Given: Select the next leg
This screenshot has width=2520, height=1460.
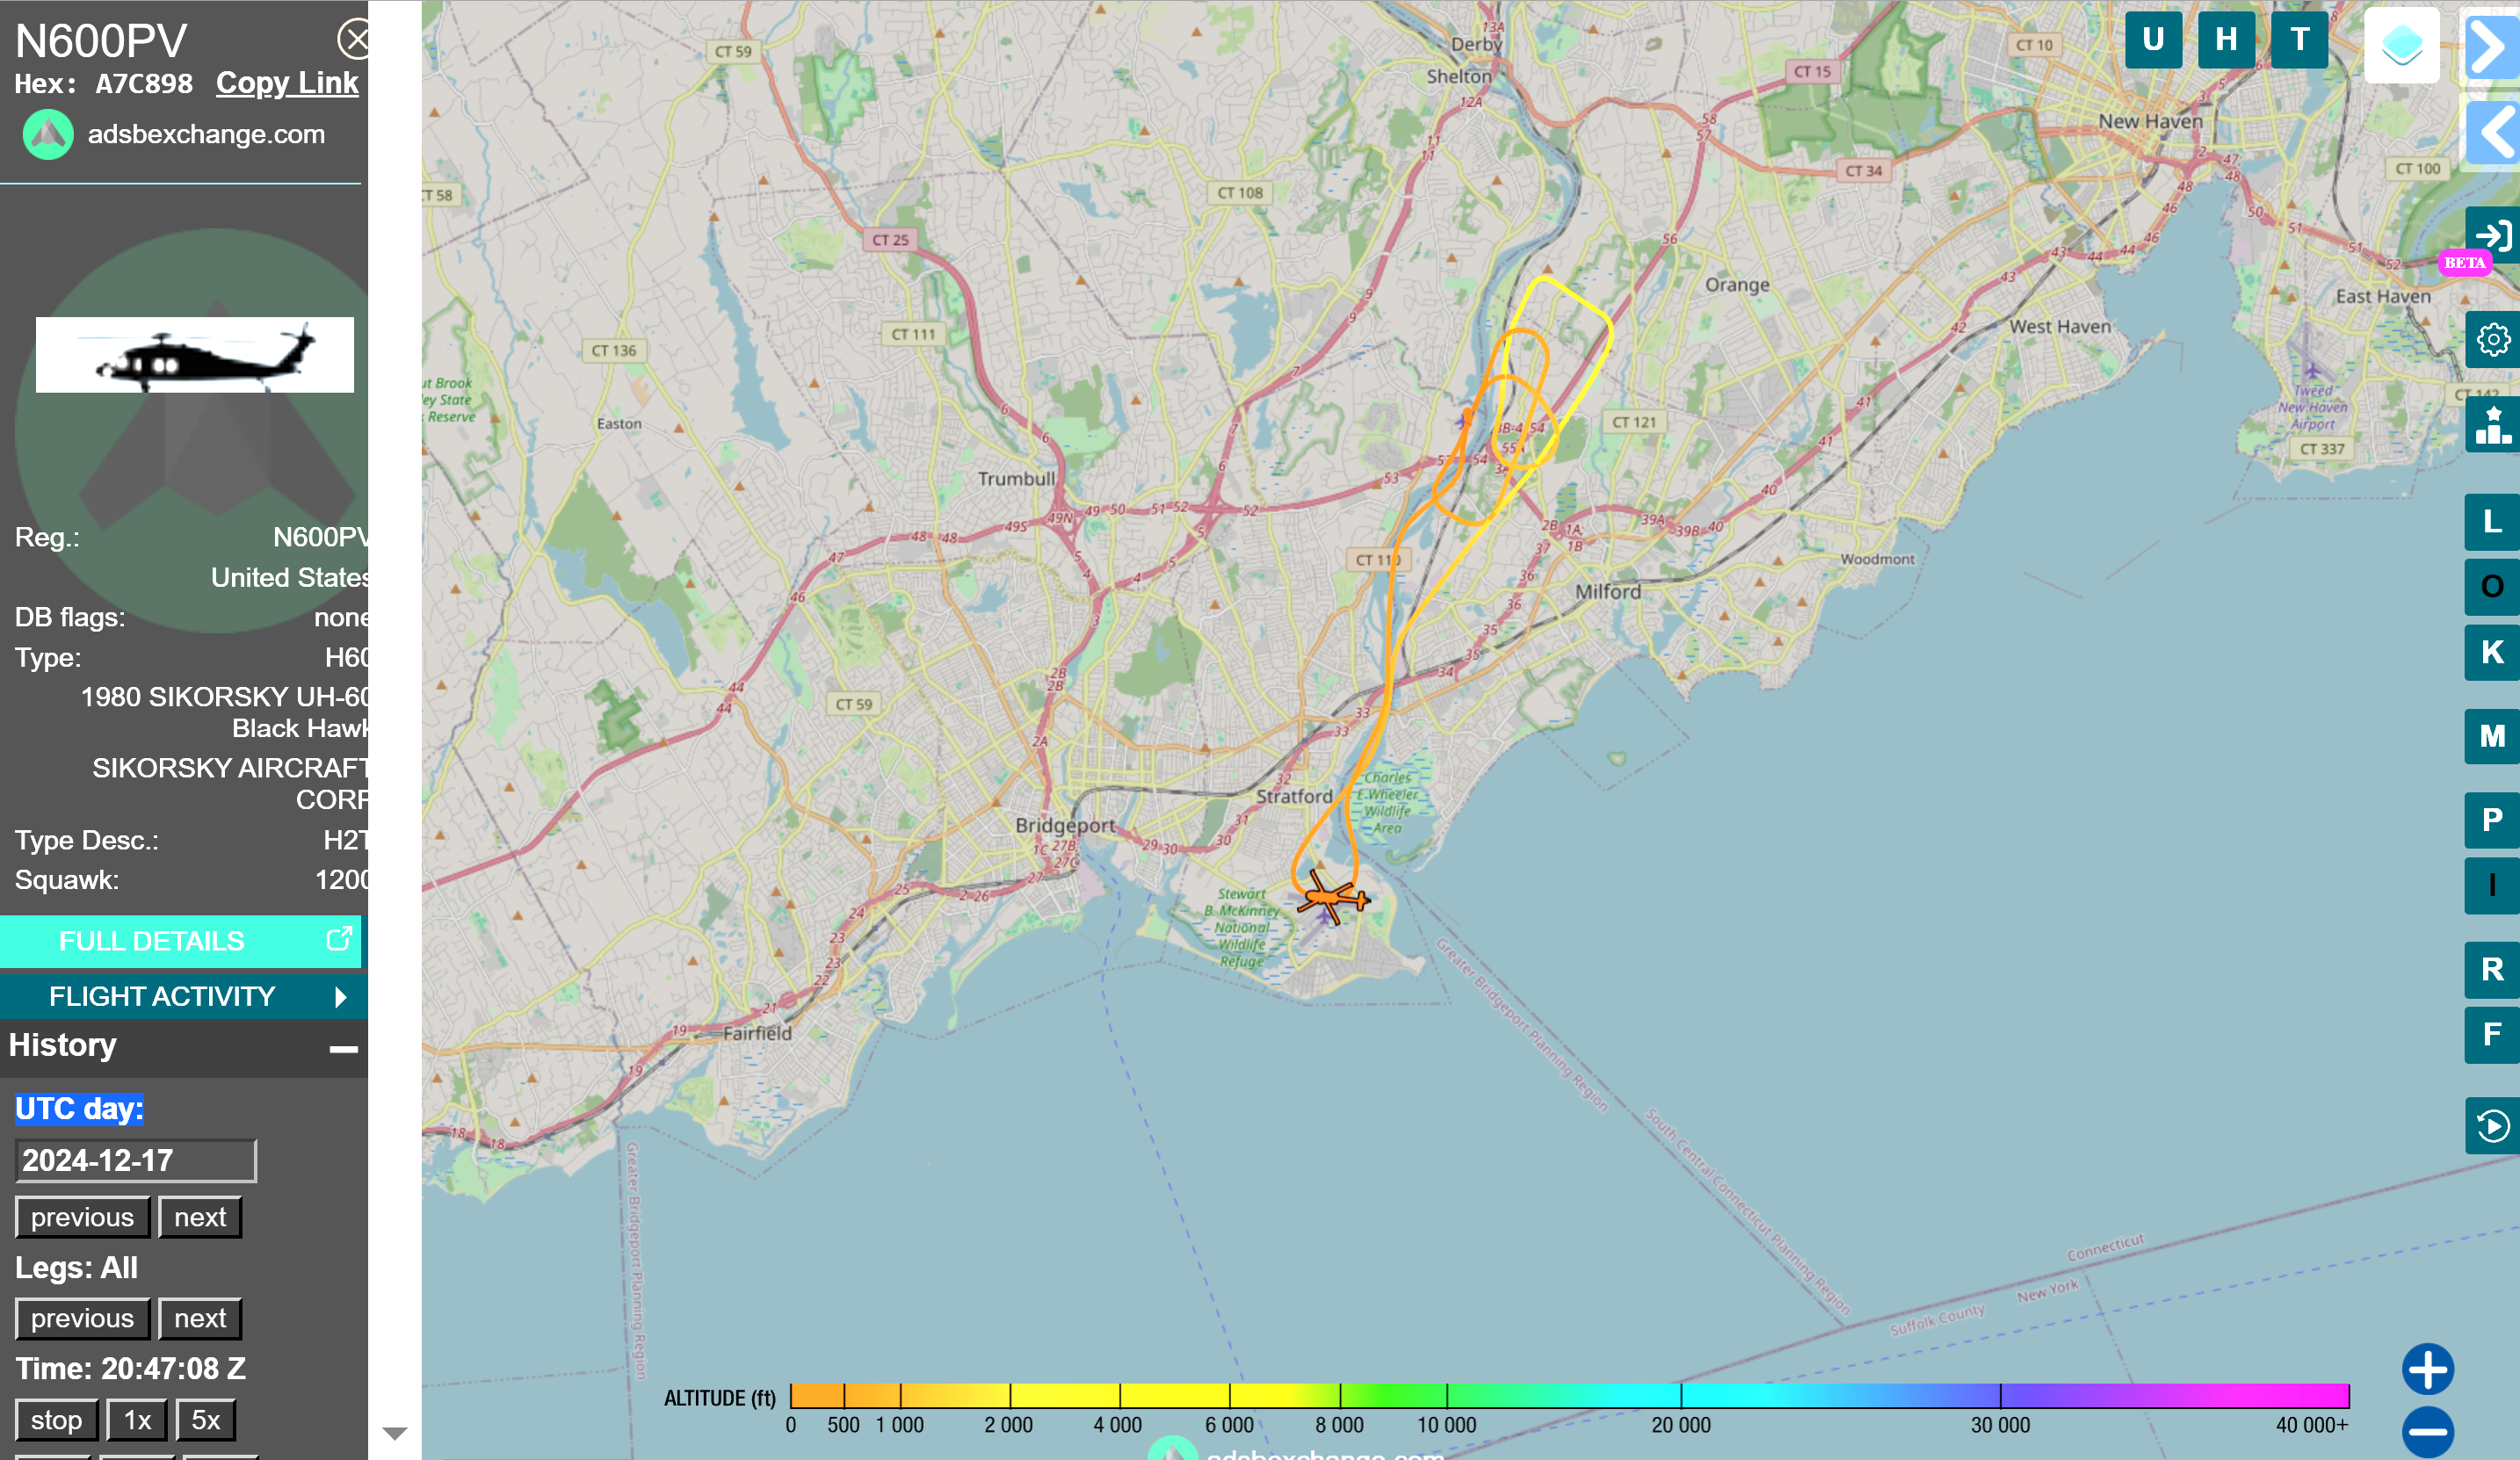Looking at the screenshot, I should (x=200, y=1318).
